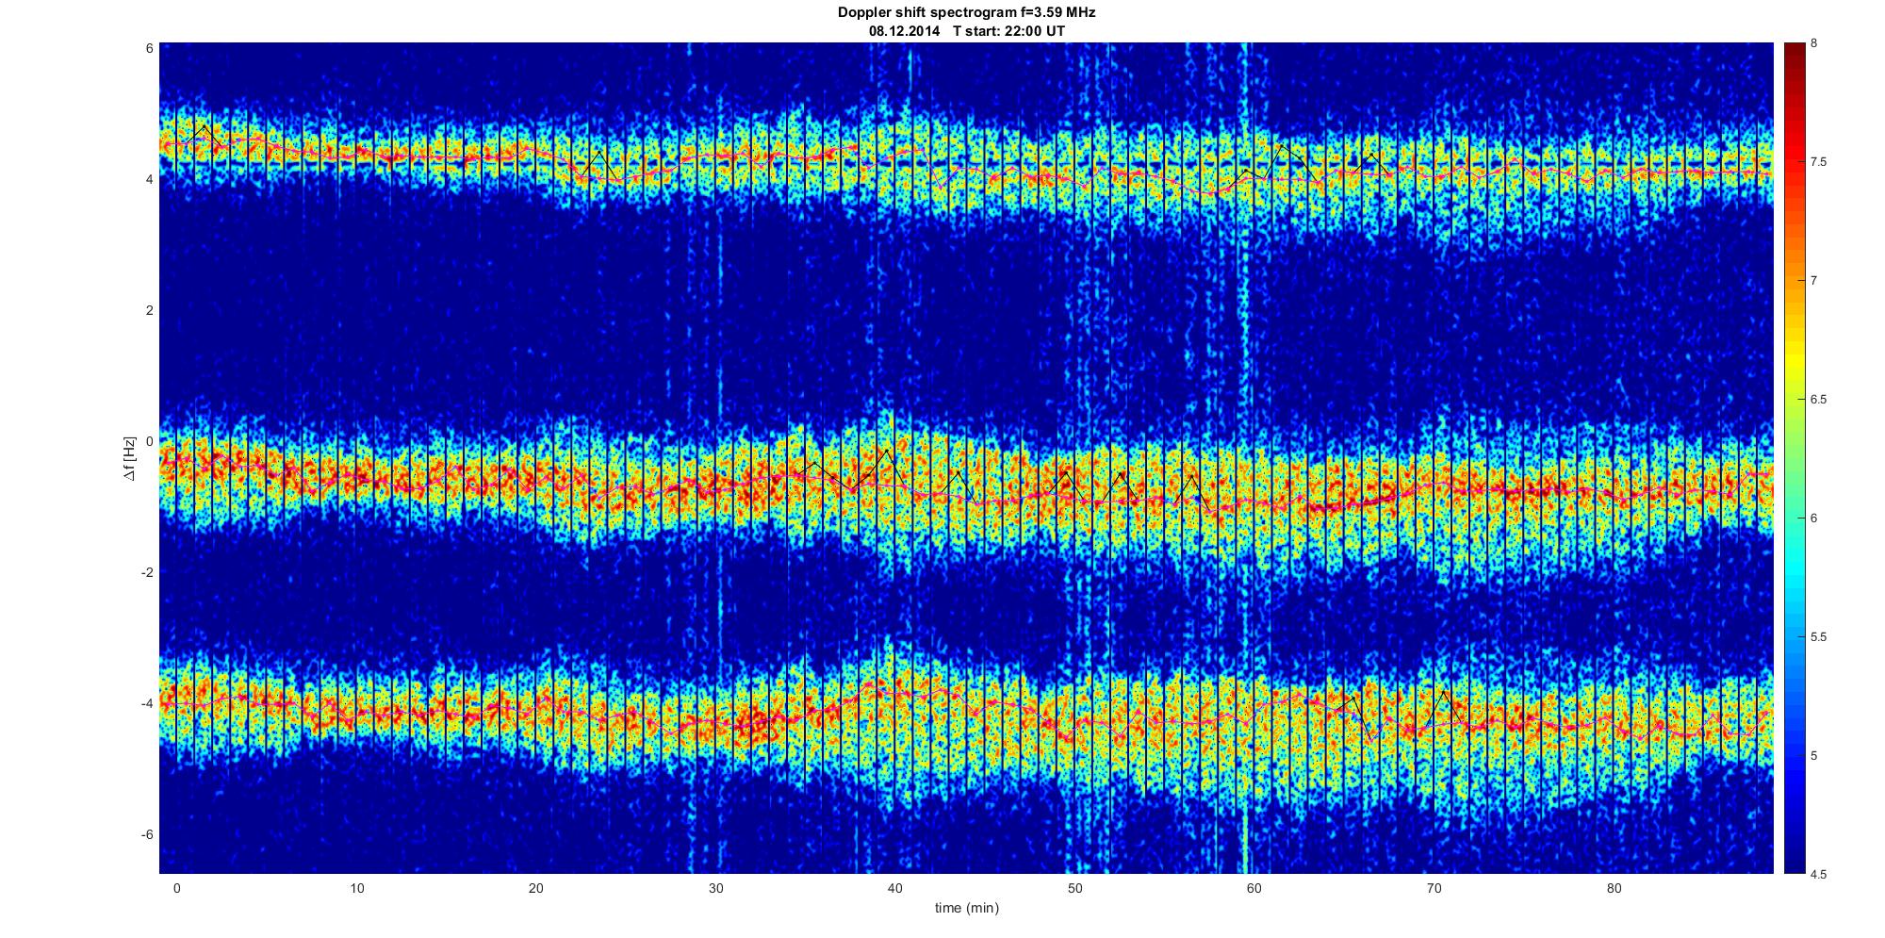Click the title 'Doppler shift spectrogram f=3.59 MHz'
The width and height of the screenshot is (1885, 938).
(x=966, y=13)
